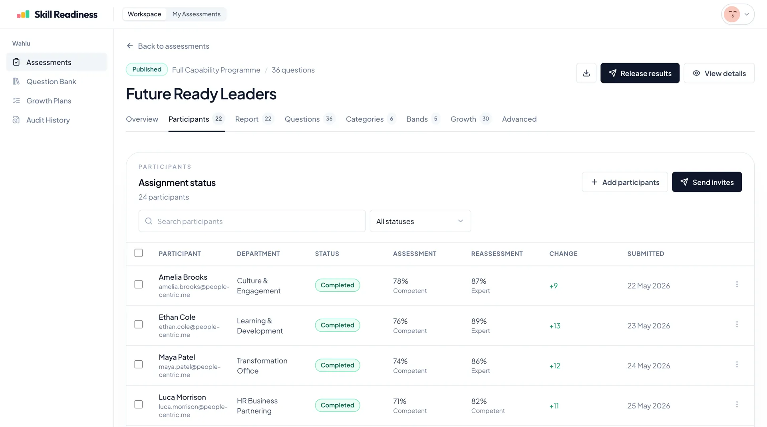Check the box next to Luca Morrison

pos(139,405)
